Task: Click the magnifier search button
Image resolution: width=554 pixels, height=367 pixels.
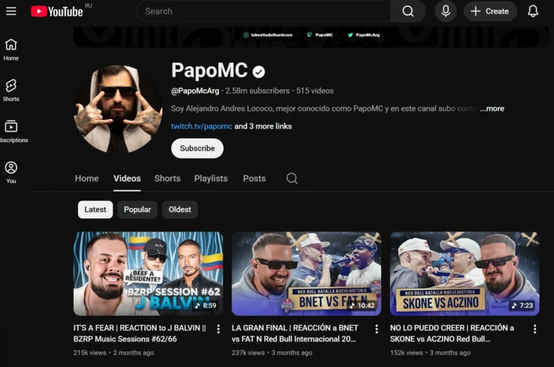Action: pyautogui.click(x=408, y=11)
